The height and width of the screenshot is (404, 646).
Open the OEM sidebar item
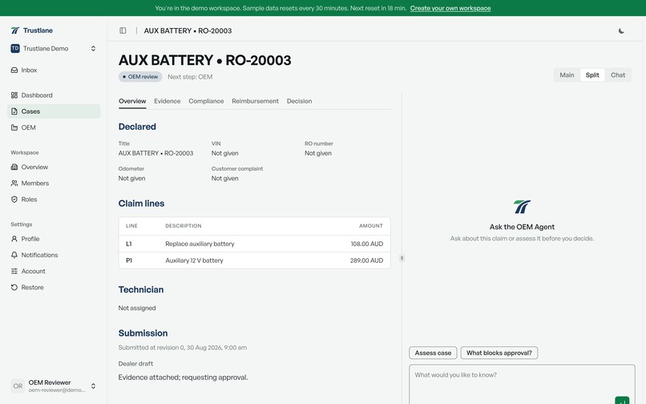54,127
